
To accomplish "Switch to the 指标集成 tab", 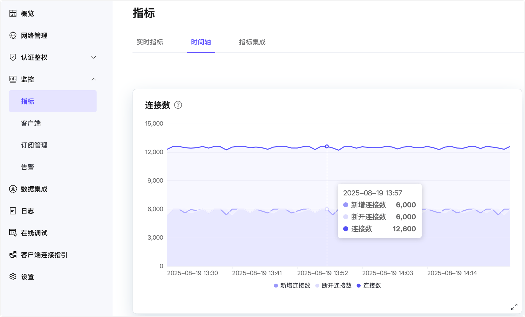I will coord(252,42).
